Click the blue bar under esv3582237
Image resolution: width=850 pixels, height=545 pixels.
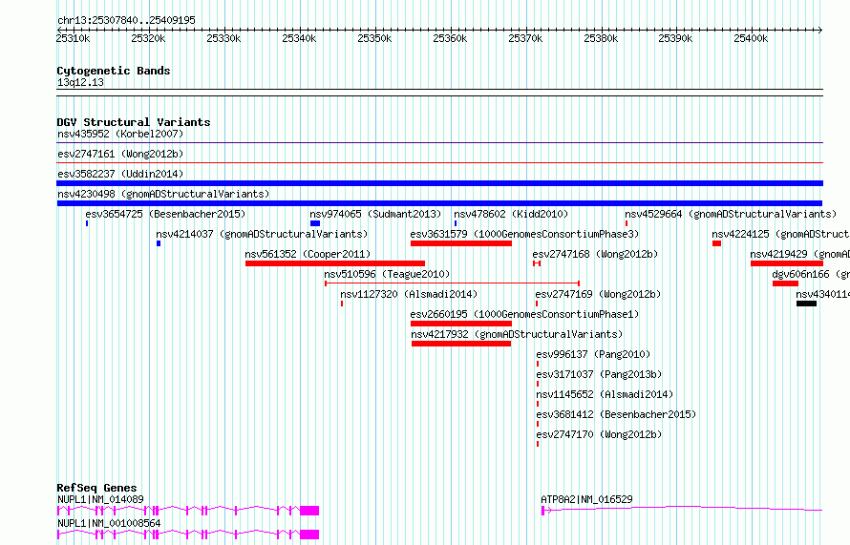pyautogui.click(x=439, y=183)
